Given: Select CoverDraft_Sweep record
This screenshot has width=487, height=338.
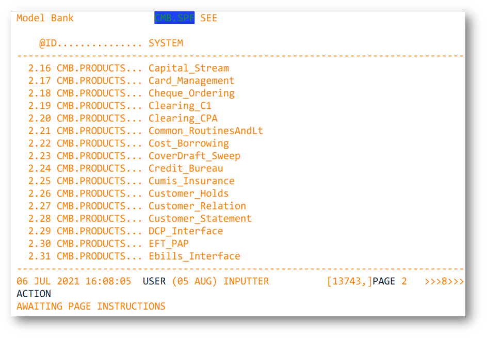Looking at the screenshot, I should point(194,156).
